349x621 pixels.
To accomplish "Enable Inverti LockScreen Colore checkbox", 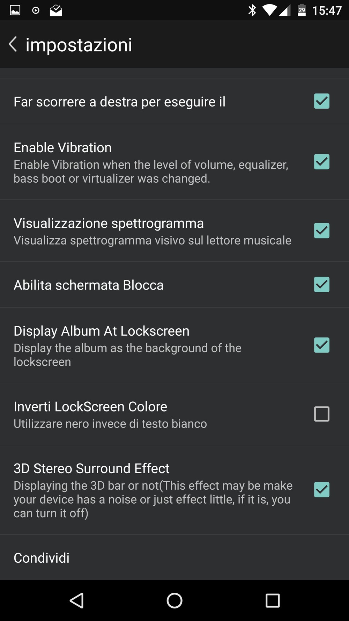I will 321,414.
